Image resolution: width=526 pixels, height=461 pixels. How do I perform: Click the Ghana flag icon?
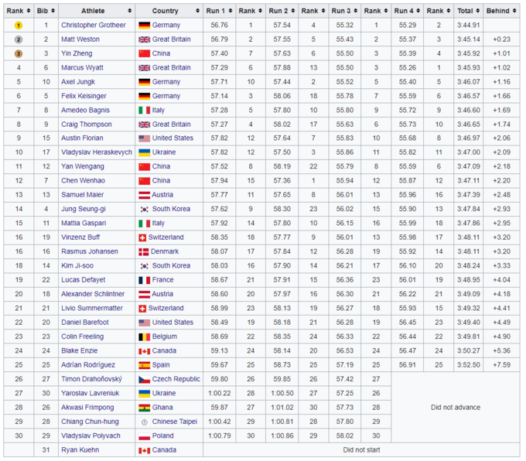[144, 408]
